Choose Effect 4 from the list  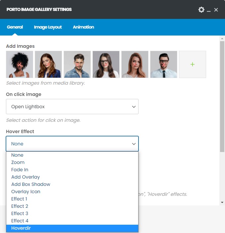pos(72,220)
